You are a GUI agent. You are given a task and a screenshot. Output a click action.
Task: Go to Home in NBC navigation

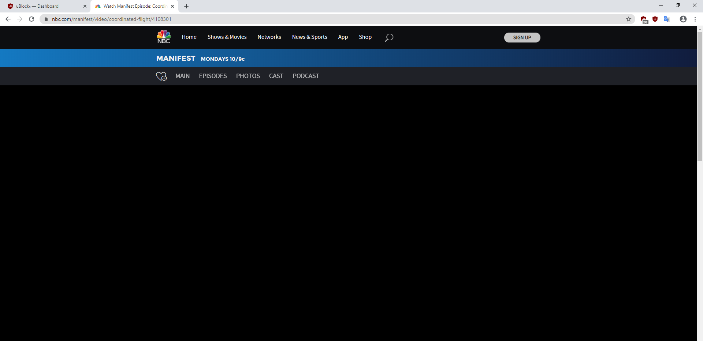coord(189,37)
